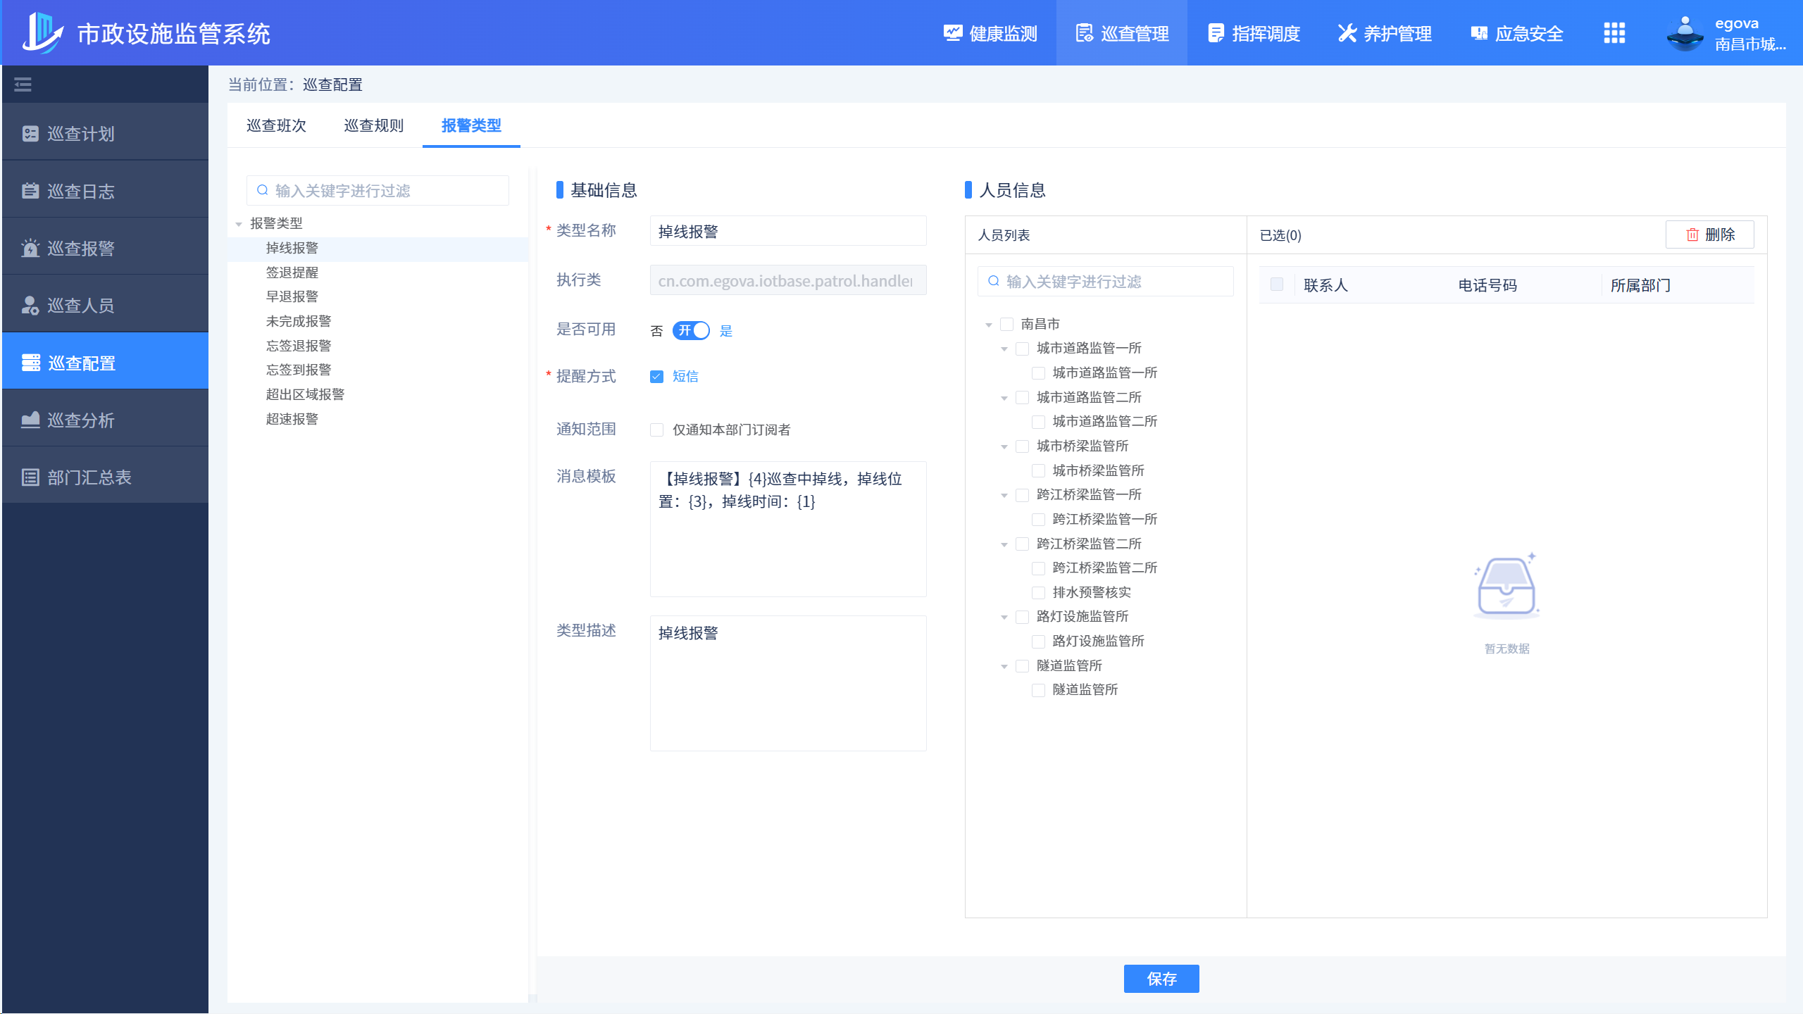The height and width of the screenshot is (1014, 1803).
Task: Collapse the 报警类型 tree root
Action: click(x=239, y=224)
